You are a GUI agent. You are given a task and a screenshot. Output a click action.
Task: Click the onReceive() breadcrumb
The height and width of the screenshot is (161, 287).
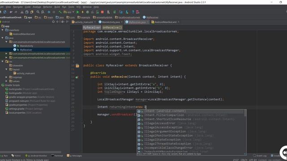(112, 28)
